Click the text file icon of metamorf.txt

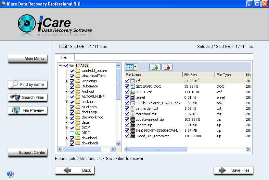[132, 114]
